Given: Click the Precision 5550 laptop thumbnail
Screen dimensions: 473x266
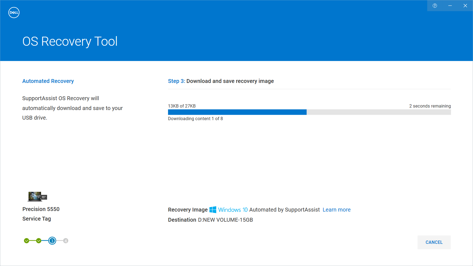Looking at the screenshot, I should click(x=35, y=196).
